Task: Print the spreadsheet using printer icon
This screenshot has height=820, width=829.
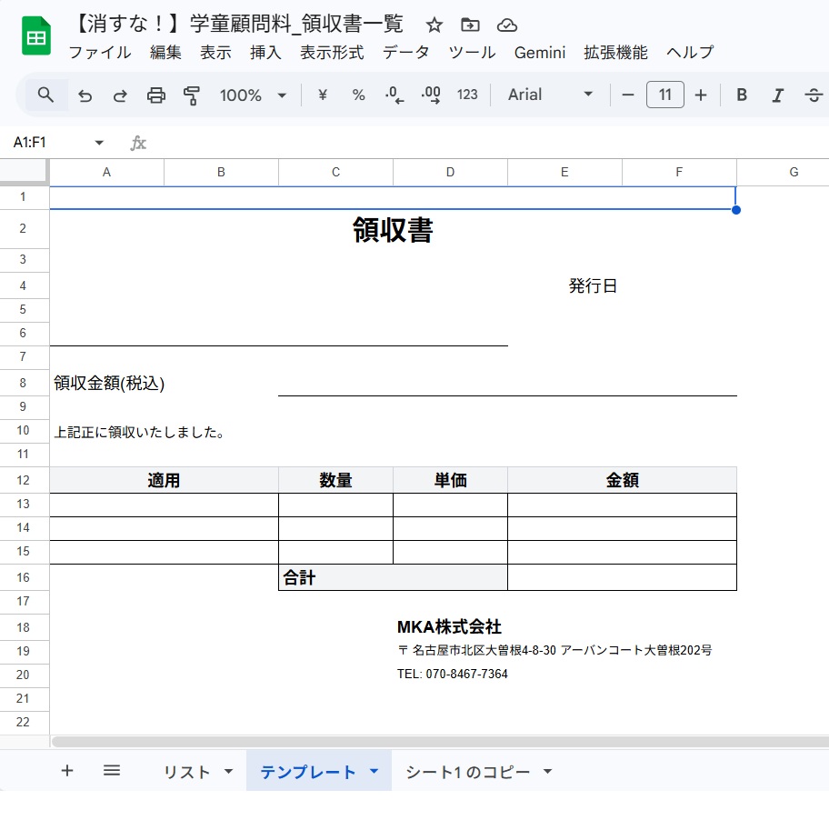Action: click(x=156, y=95)
